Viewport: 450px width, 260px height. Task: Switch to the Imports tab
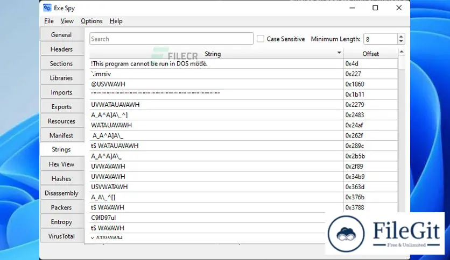point(61,92)
